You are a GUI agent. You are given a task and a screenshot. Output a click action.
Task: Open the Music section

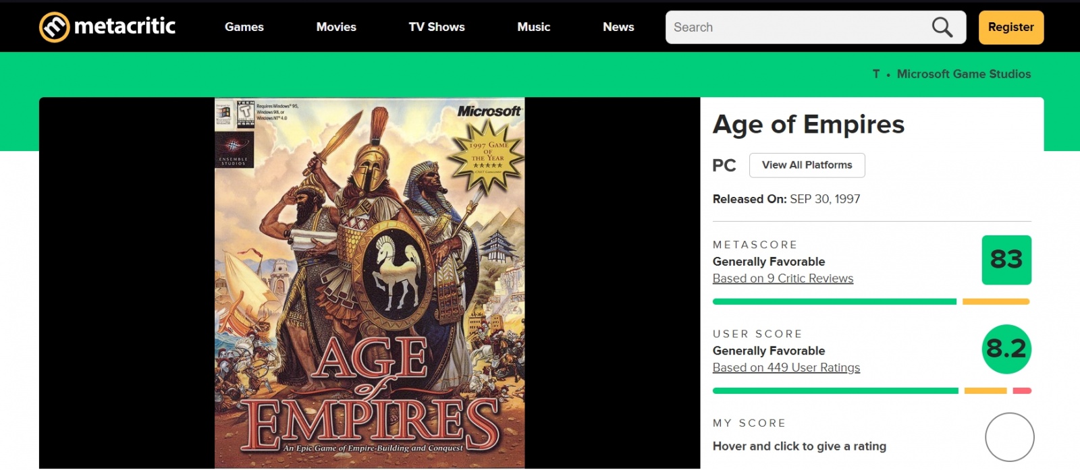[533, 27]
